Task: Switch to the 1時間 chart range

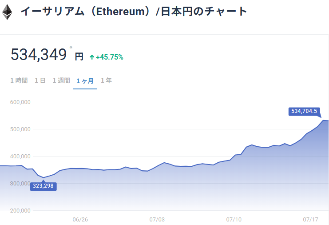Action: tap(19, 80)
